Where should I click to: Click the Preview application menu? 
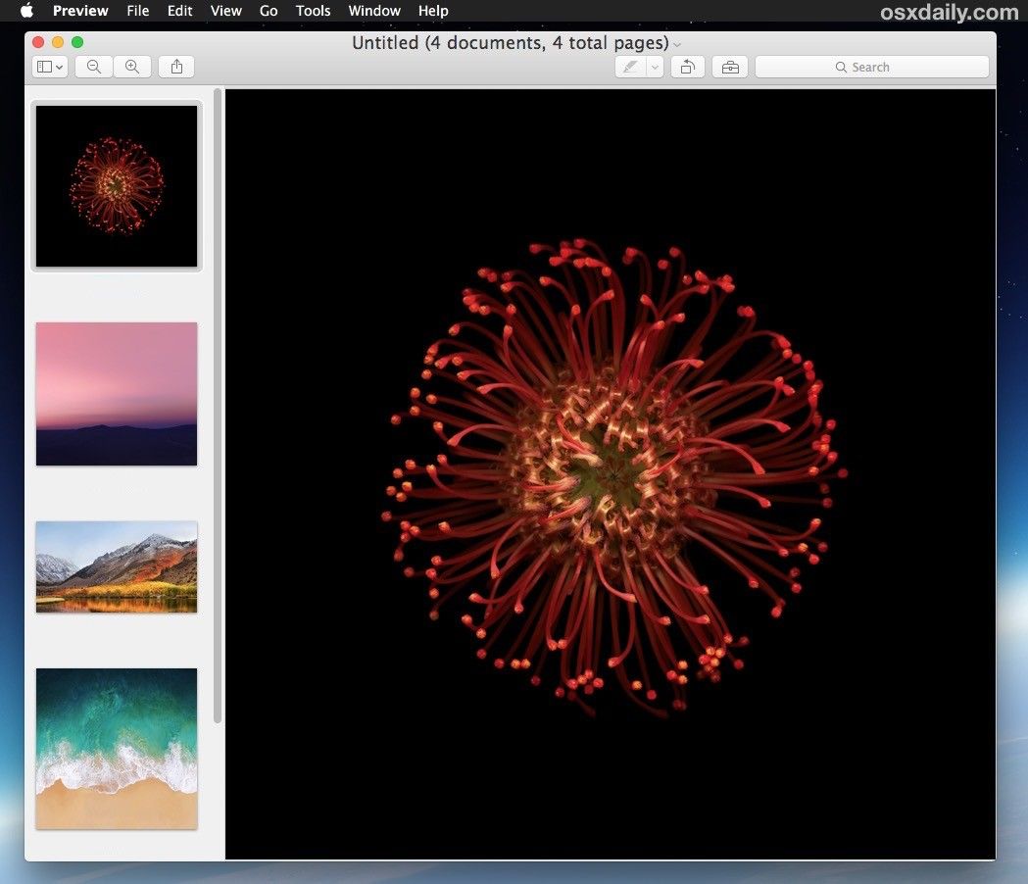tap(80, 11)
